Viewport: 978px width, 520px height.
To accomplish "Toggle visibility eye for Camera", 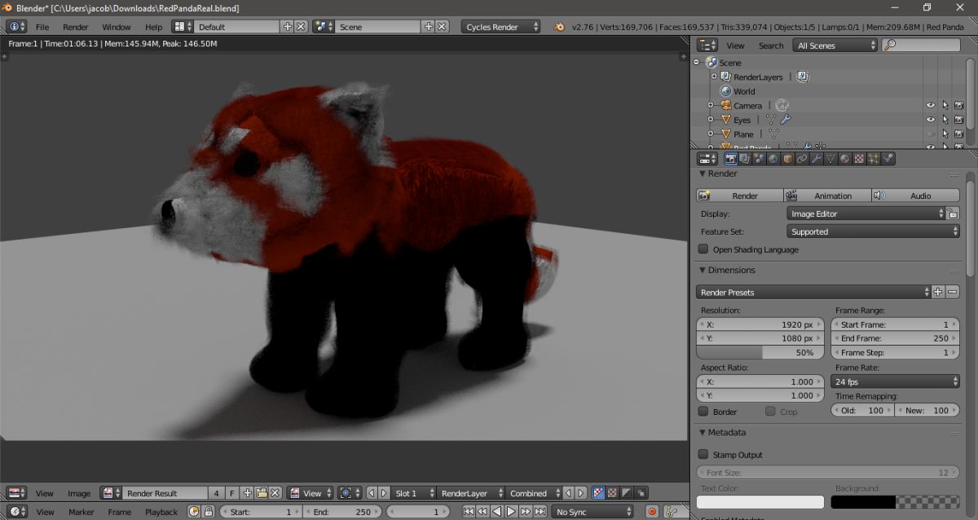I will pos(931,105).
